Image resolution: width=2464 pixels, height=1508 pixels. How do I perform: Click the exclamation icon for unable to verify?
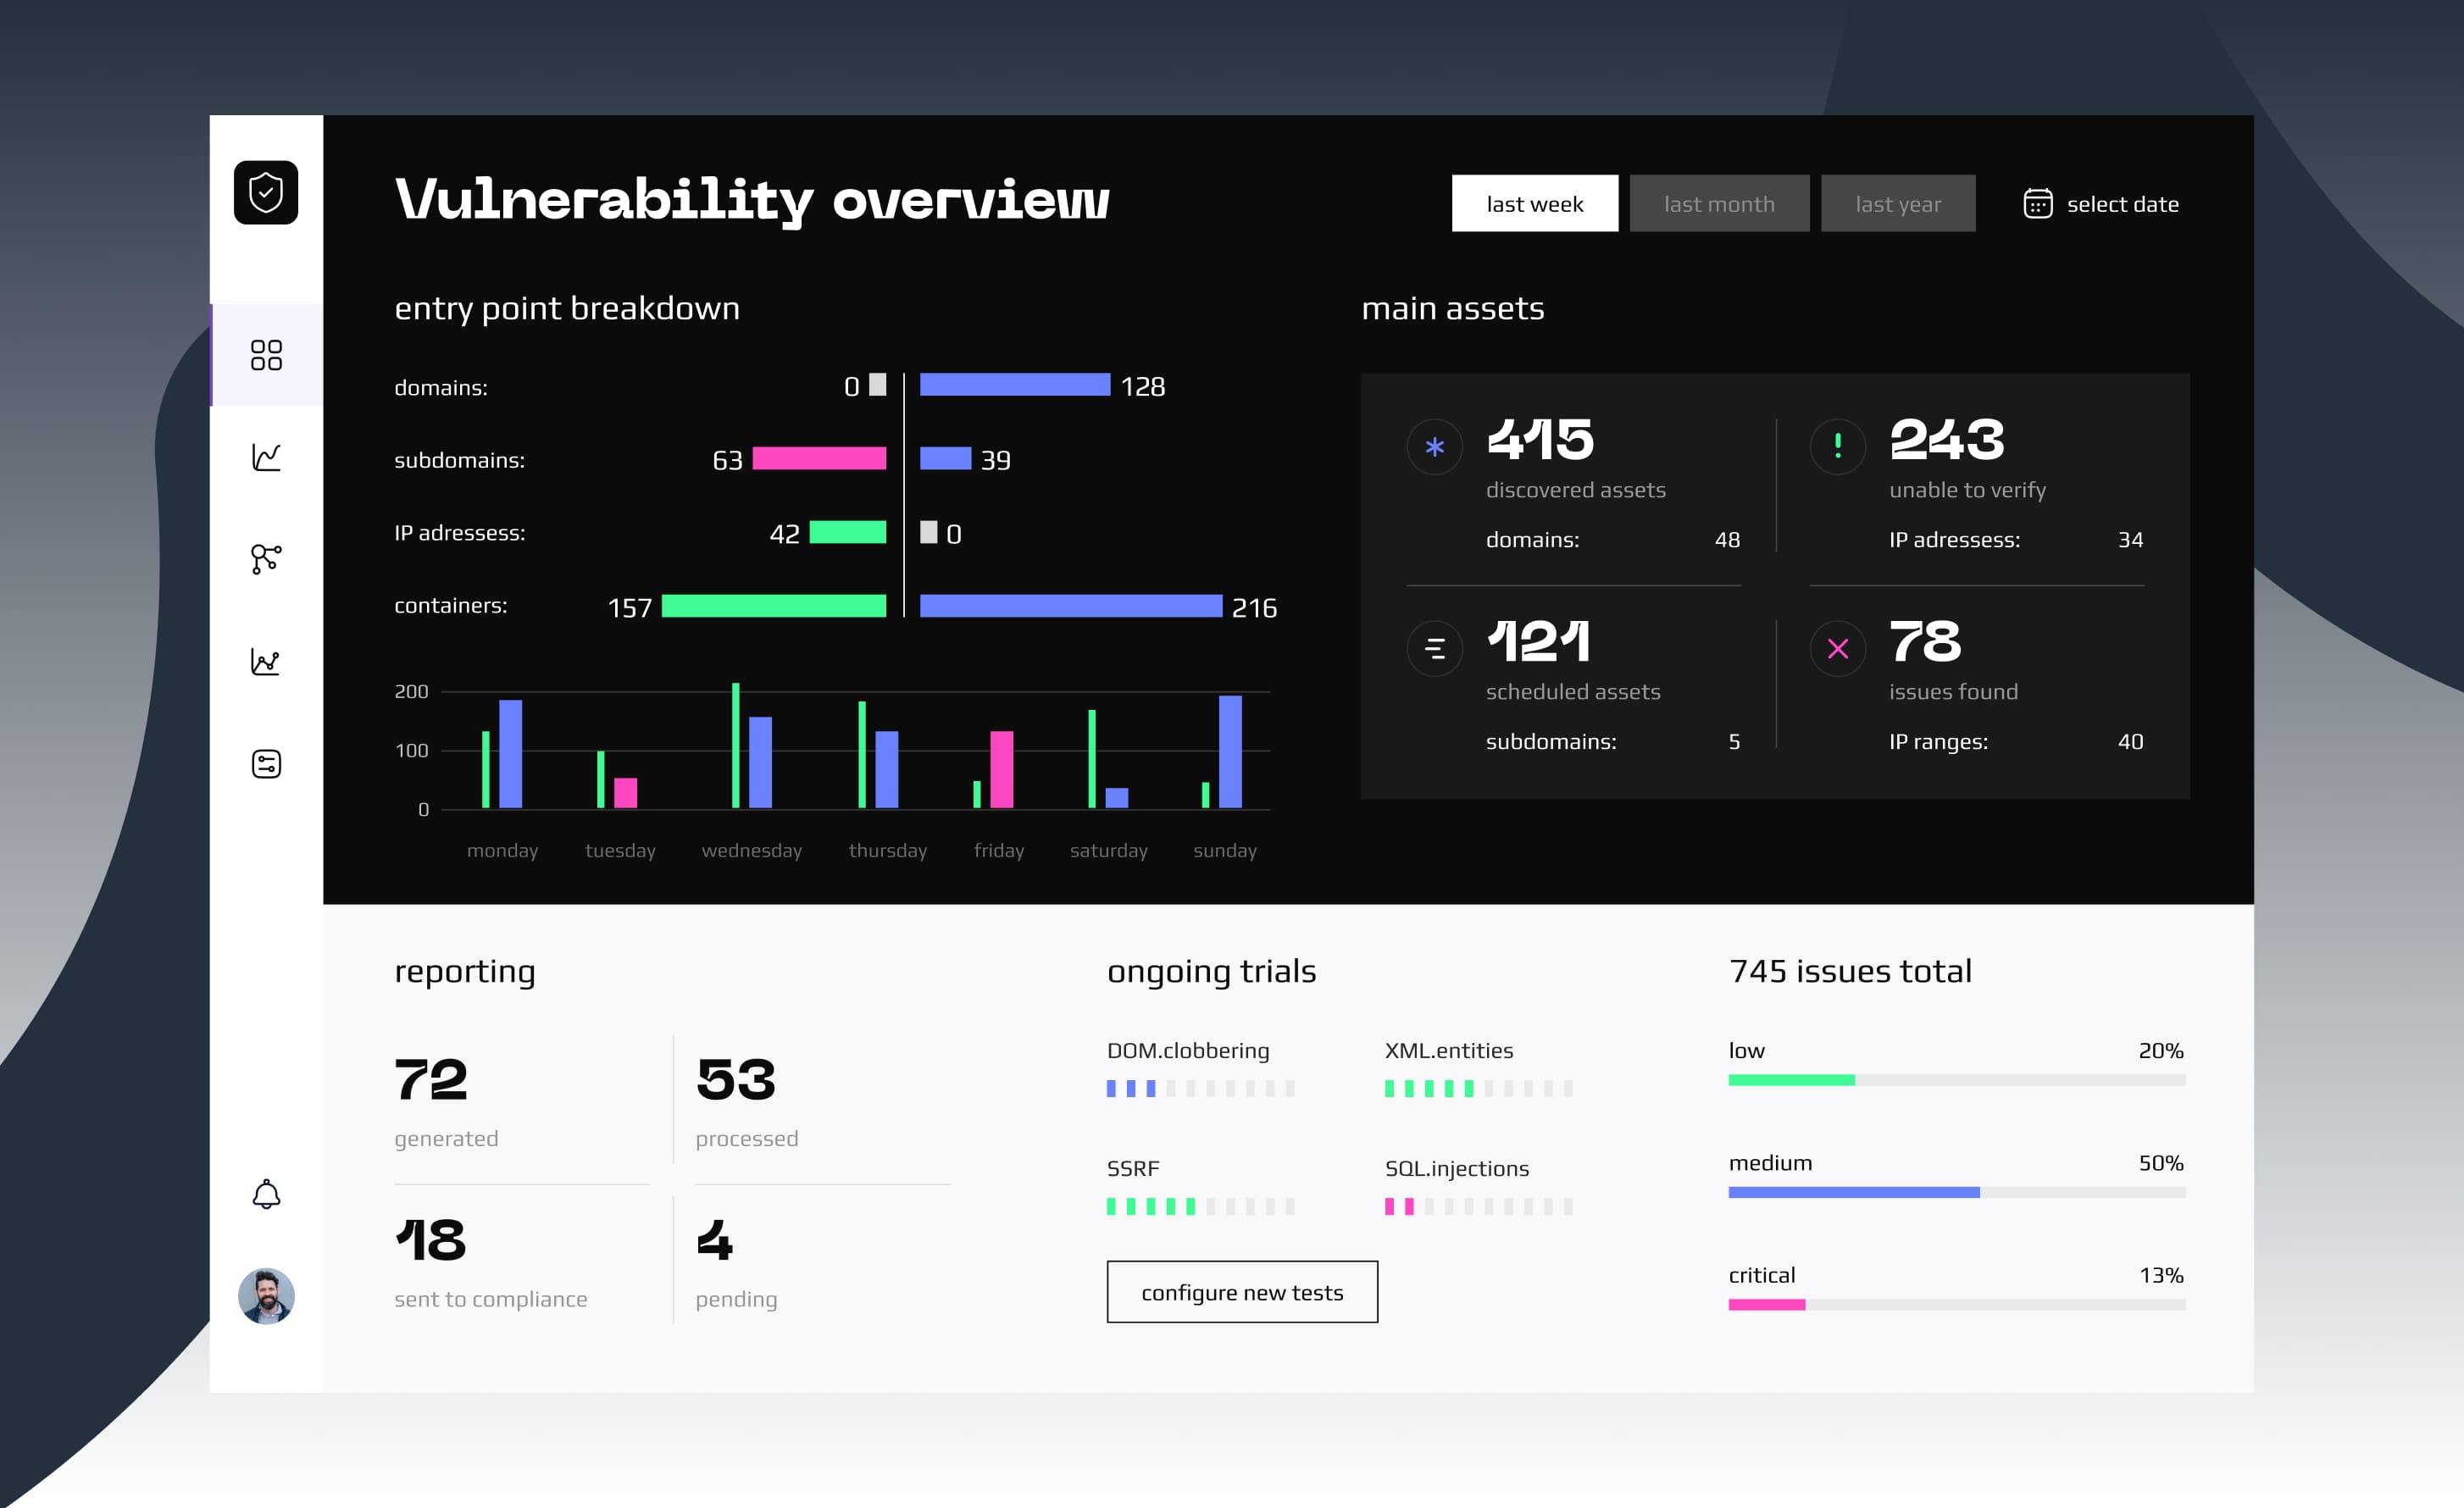[x=1837, y=447]
